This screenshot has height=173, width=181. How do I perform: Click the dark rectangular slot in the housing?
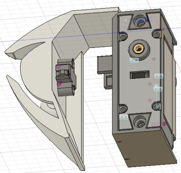(139, 75)
